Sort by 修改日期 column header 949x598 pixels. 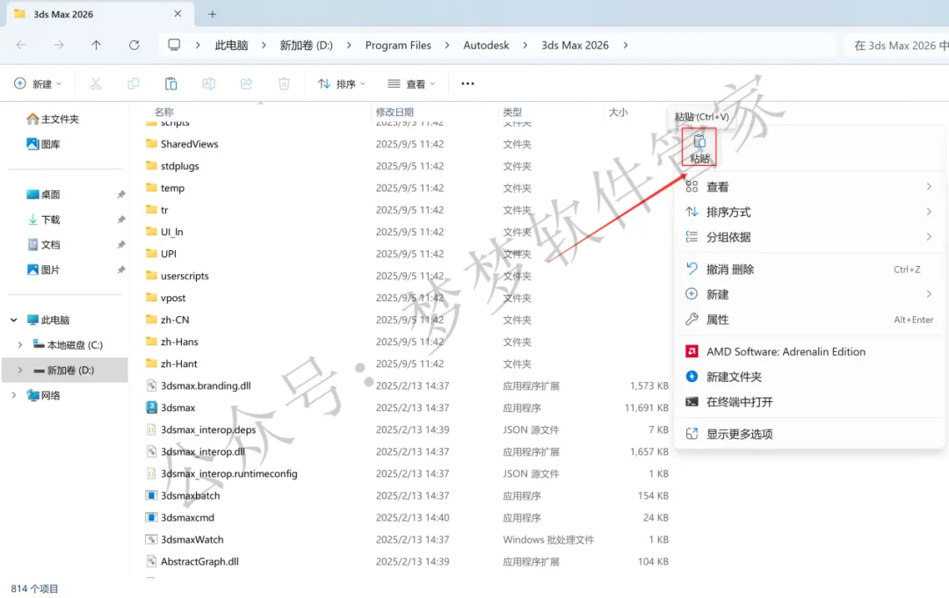coord(395,112)
